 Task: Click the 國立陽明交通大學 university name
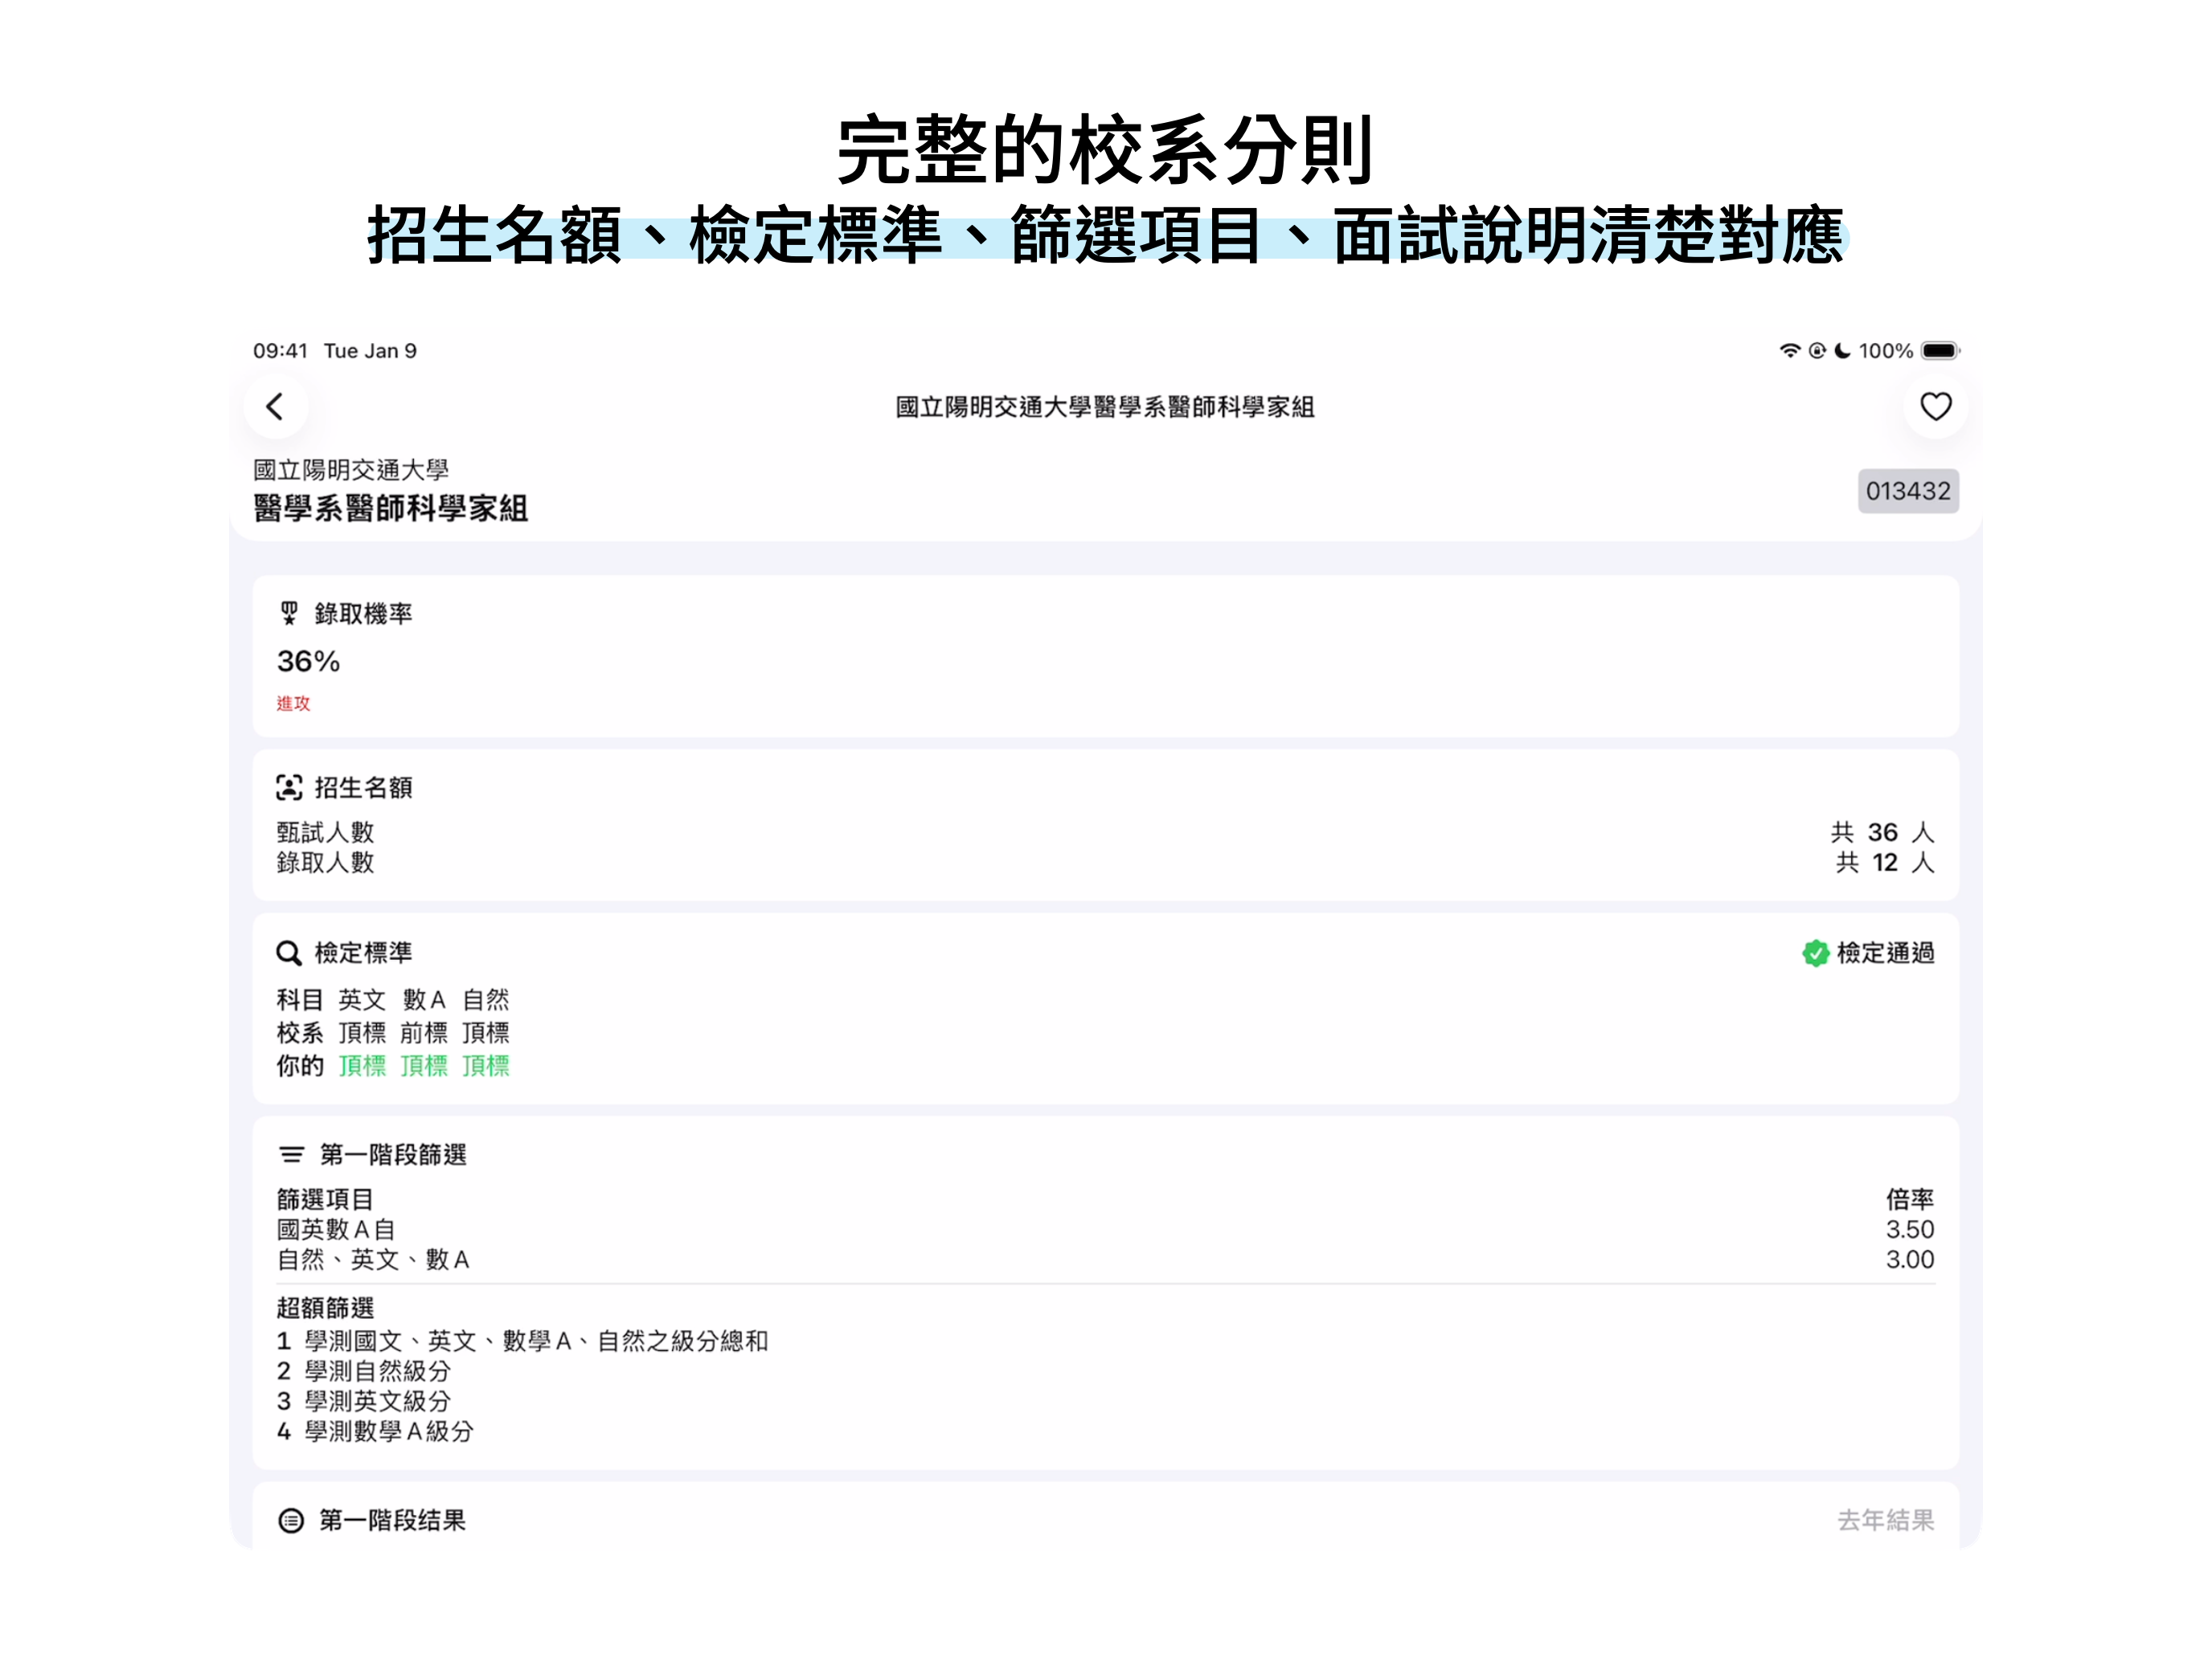(350, 470)
